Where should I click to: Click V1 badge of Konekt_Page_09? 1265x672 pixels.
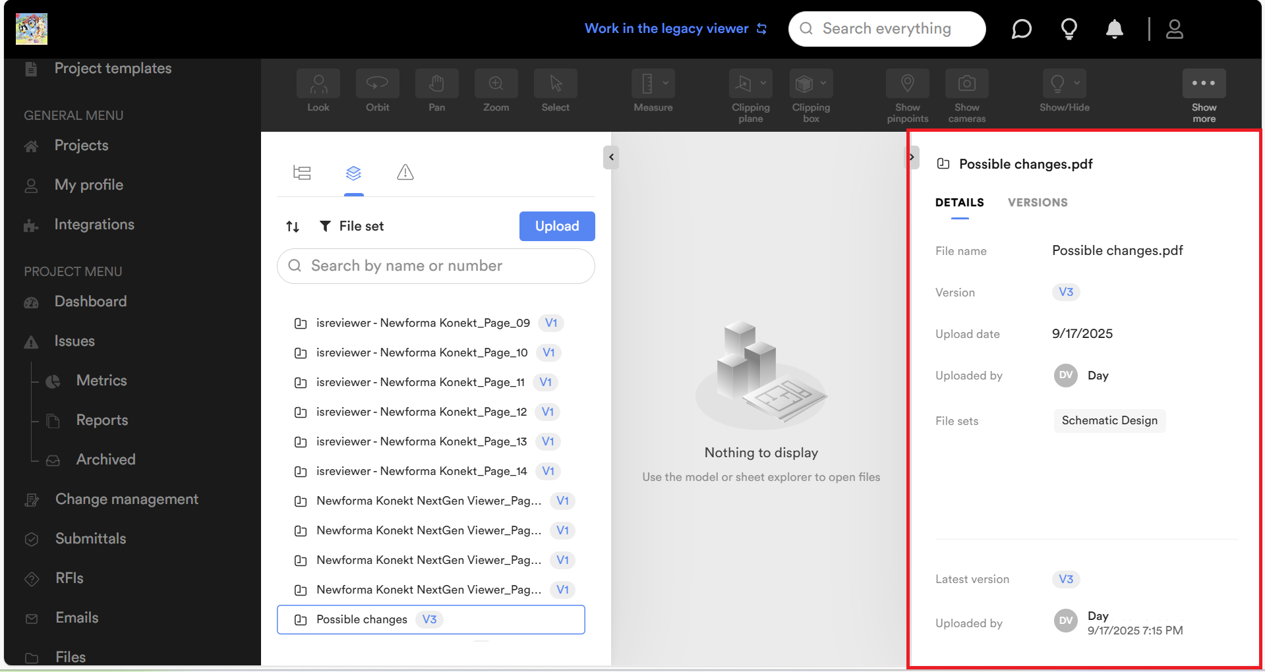point(551,323)
